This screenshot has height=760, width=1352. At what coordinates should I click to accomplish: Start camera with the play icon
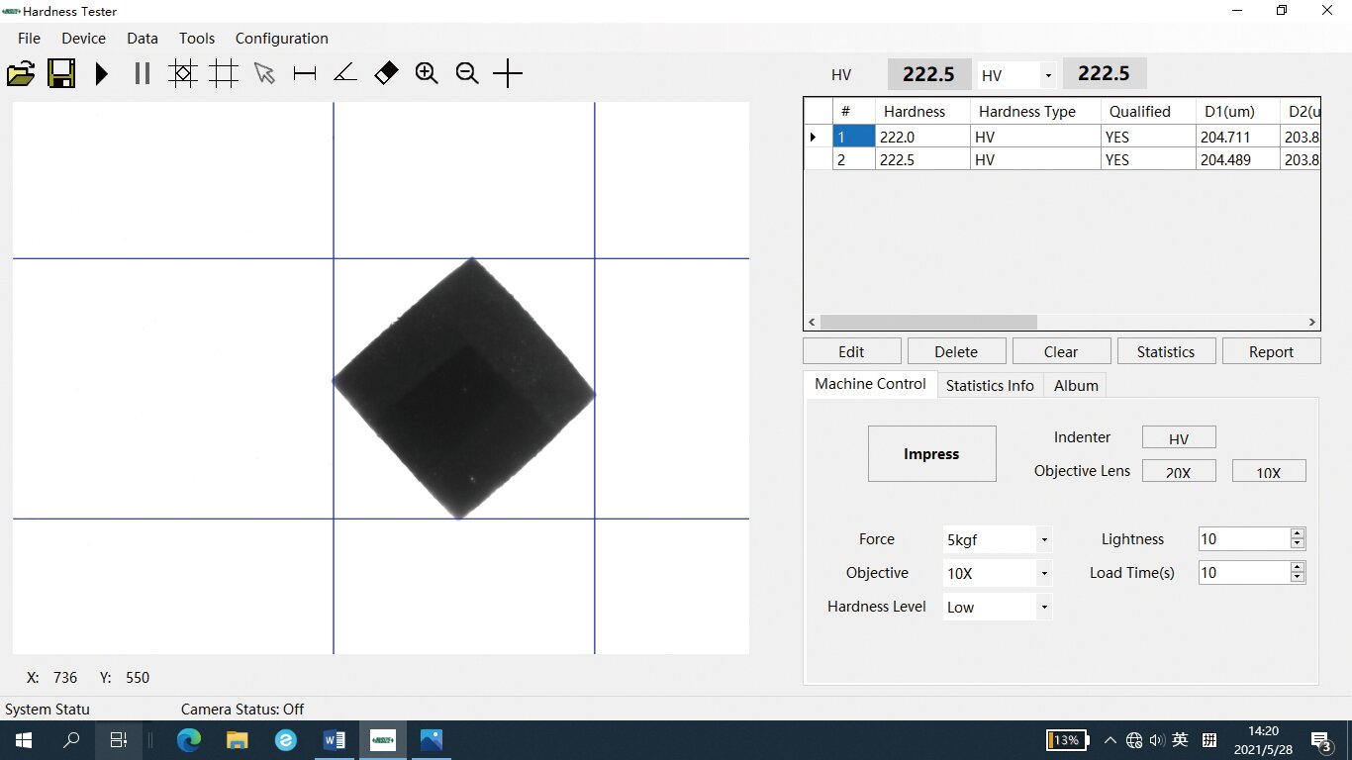[x=102, y=73]
